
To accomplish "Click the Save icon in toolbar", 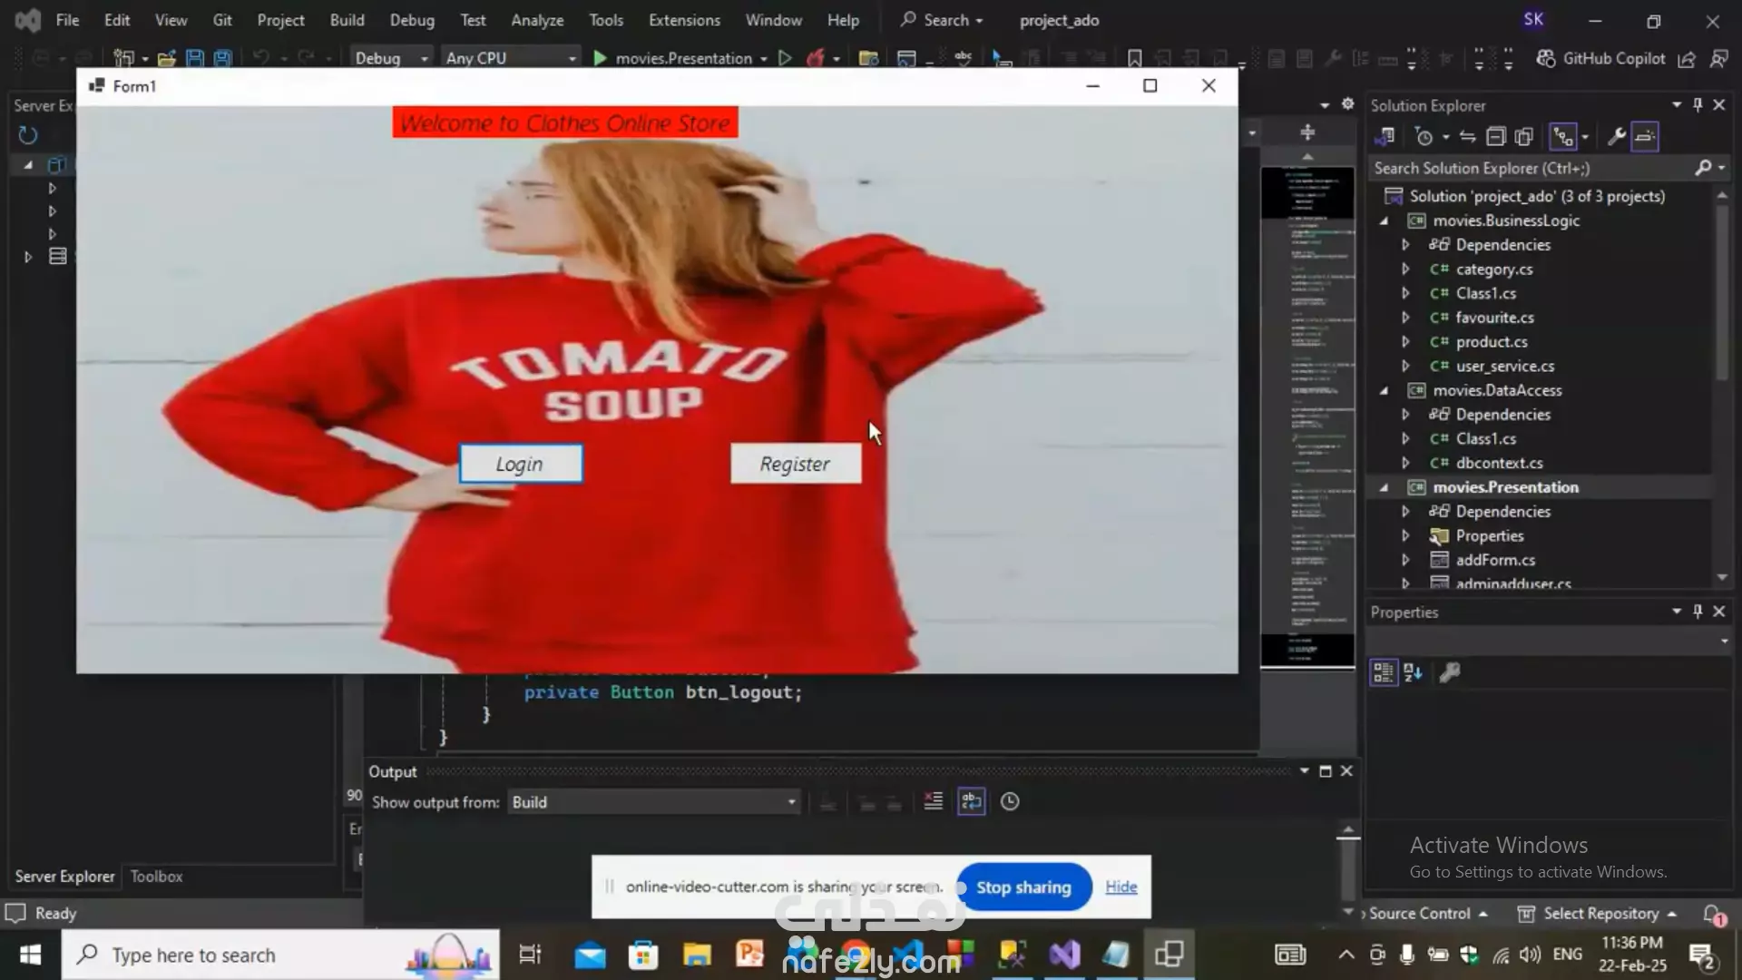I will click(194, 58).
